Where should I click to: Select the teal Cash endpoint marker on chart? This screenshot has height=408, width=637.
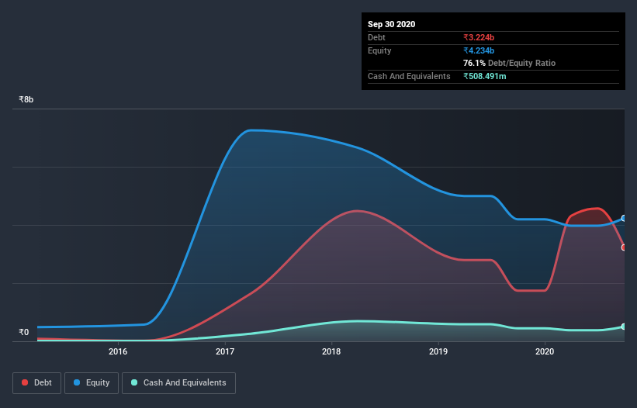click(624, 327)
